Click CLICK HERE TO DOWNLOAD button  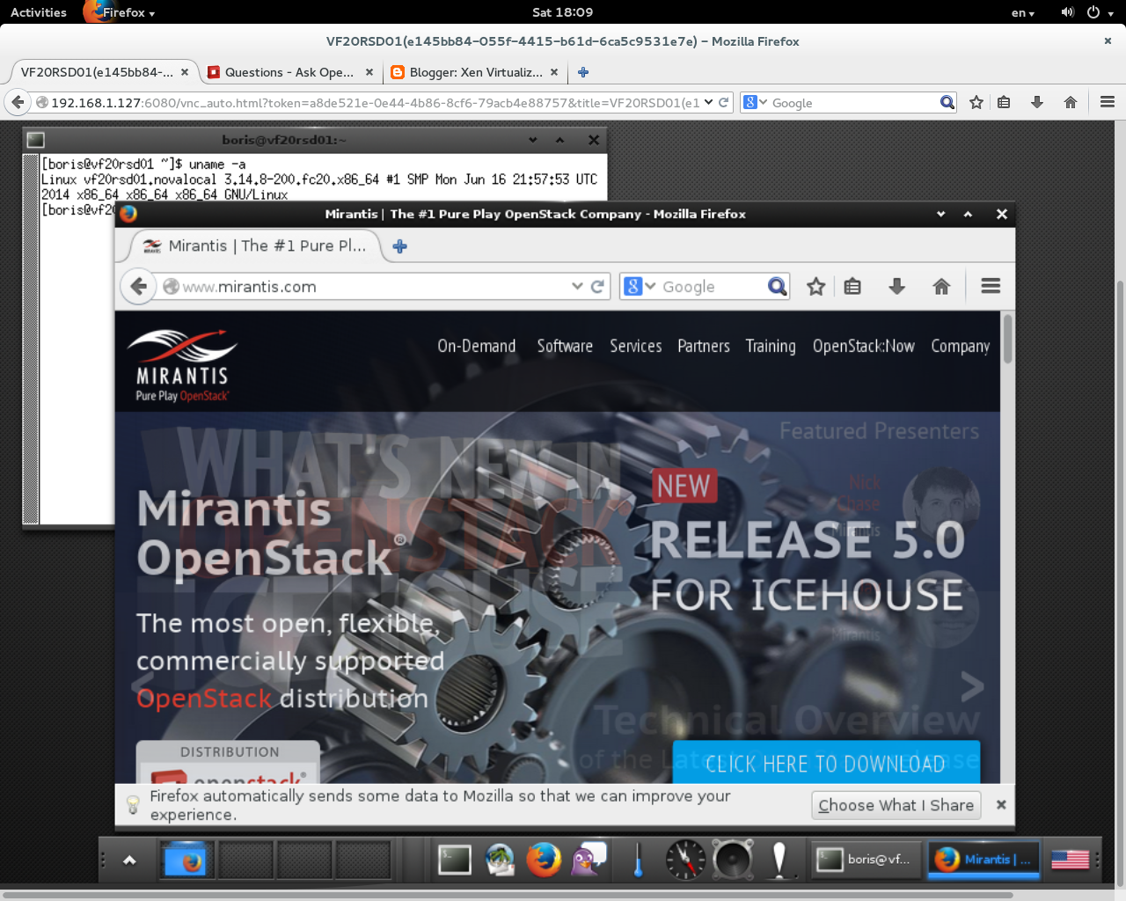826,763
